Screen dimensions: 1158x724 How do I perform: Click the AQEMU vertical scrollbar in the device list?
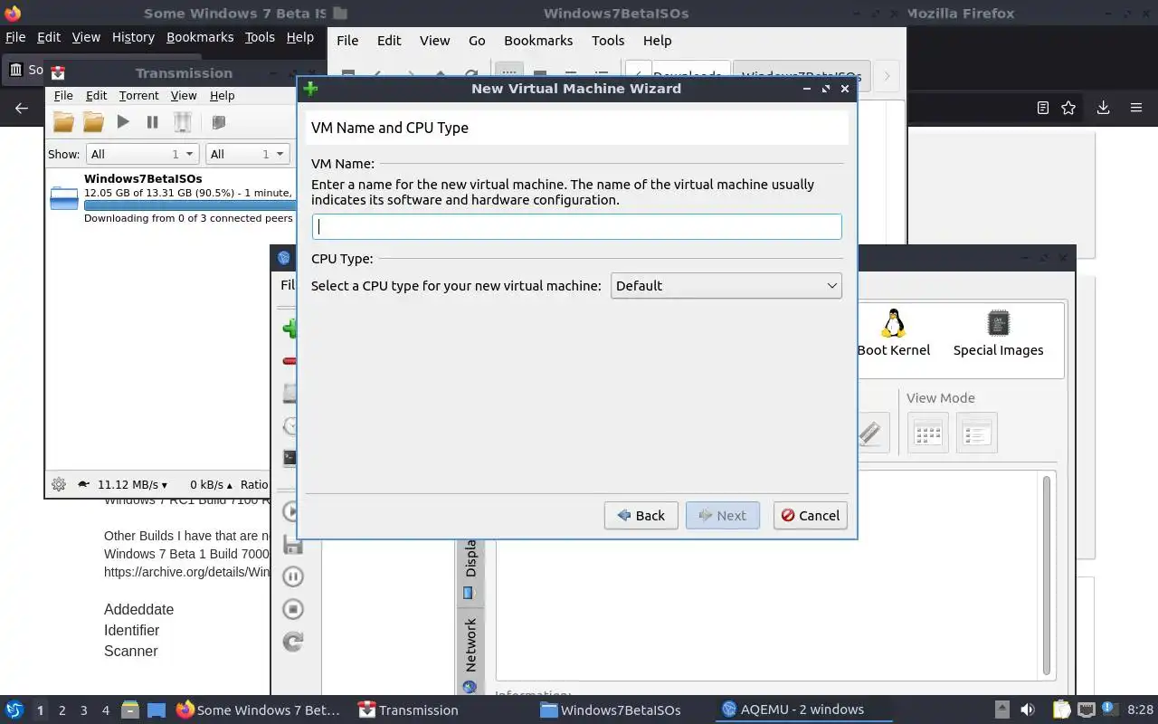click(1047, 575)
